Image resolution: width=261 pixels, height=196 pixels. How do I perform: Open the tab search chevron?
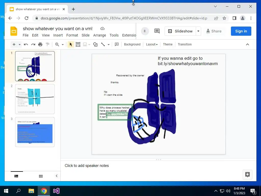(x=215, y=6)
